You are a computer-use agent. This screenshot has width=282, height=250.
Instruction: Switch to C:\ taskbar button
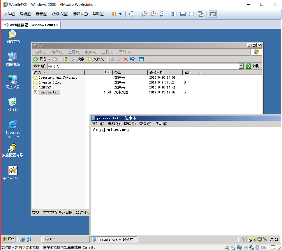click(x=66, y=240)
